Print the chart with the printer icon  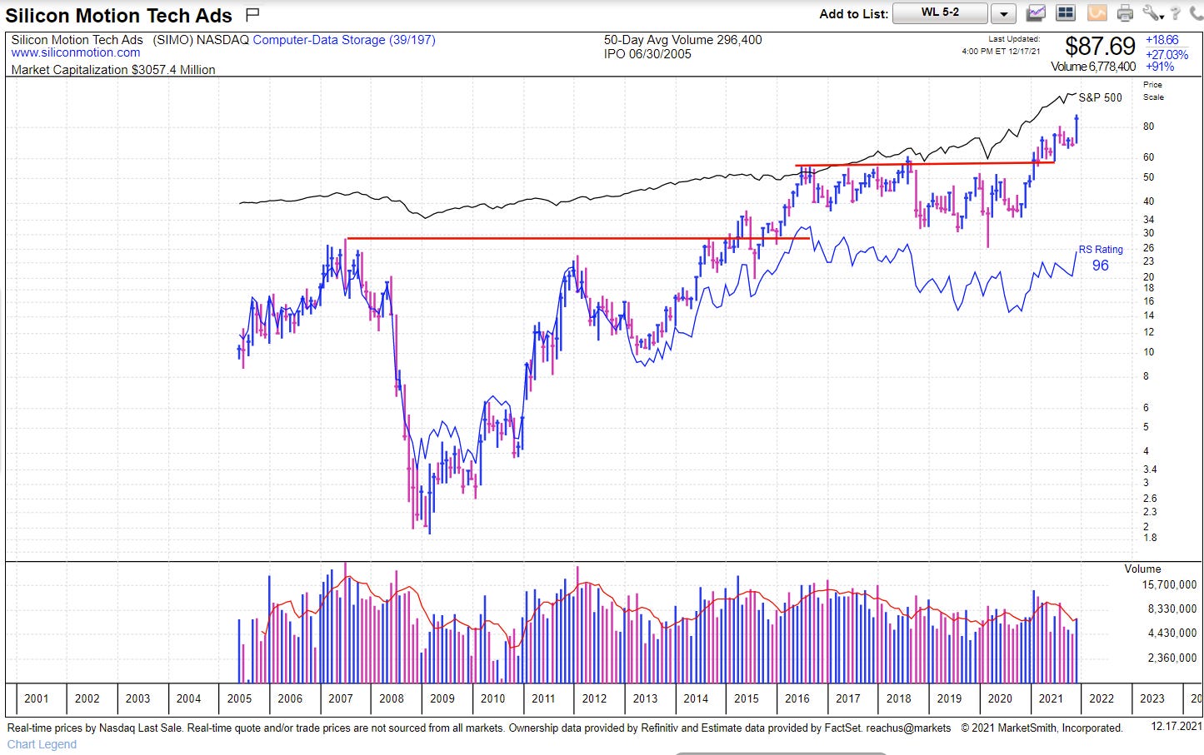1125,13
